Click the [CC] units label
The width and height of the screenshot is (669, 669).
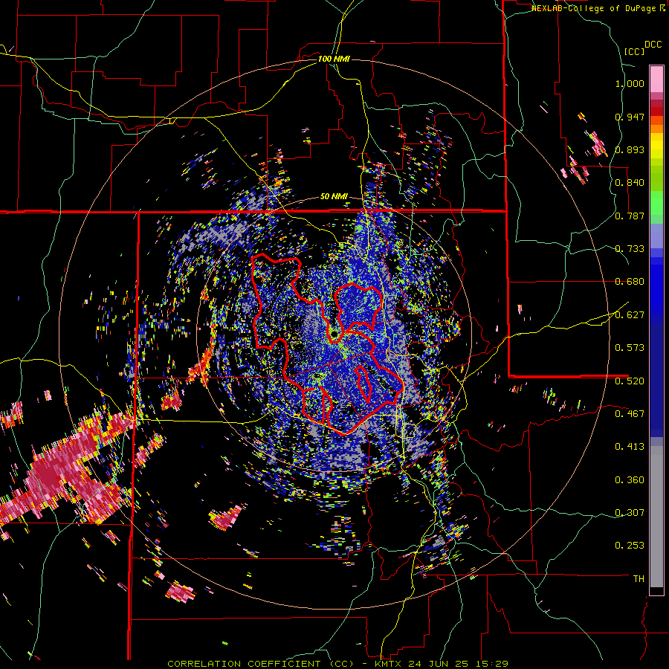[x=634, y=51]
